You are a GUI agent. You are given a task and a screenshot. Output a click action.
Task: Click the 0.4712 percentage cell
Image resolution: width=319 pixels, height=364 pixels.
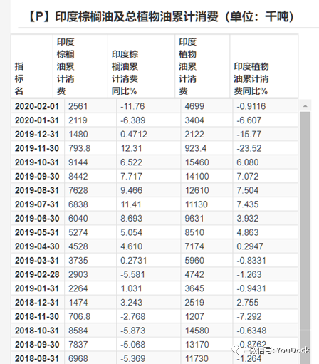149,134
